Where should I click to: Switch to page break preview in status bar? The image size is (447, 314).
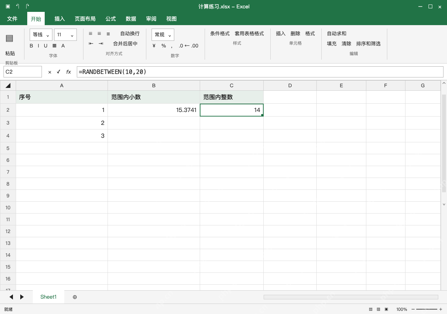click(386, 309)
